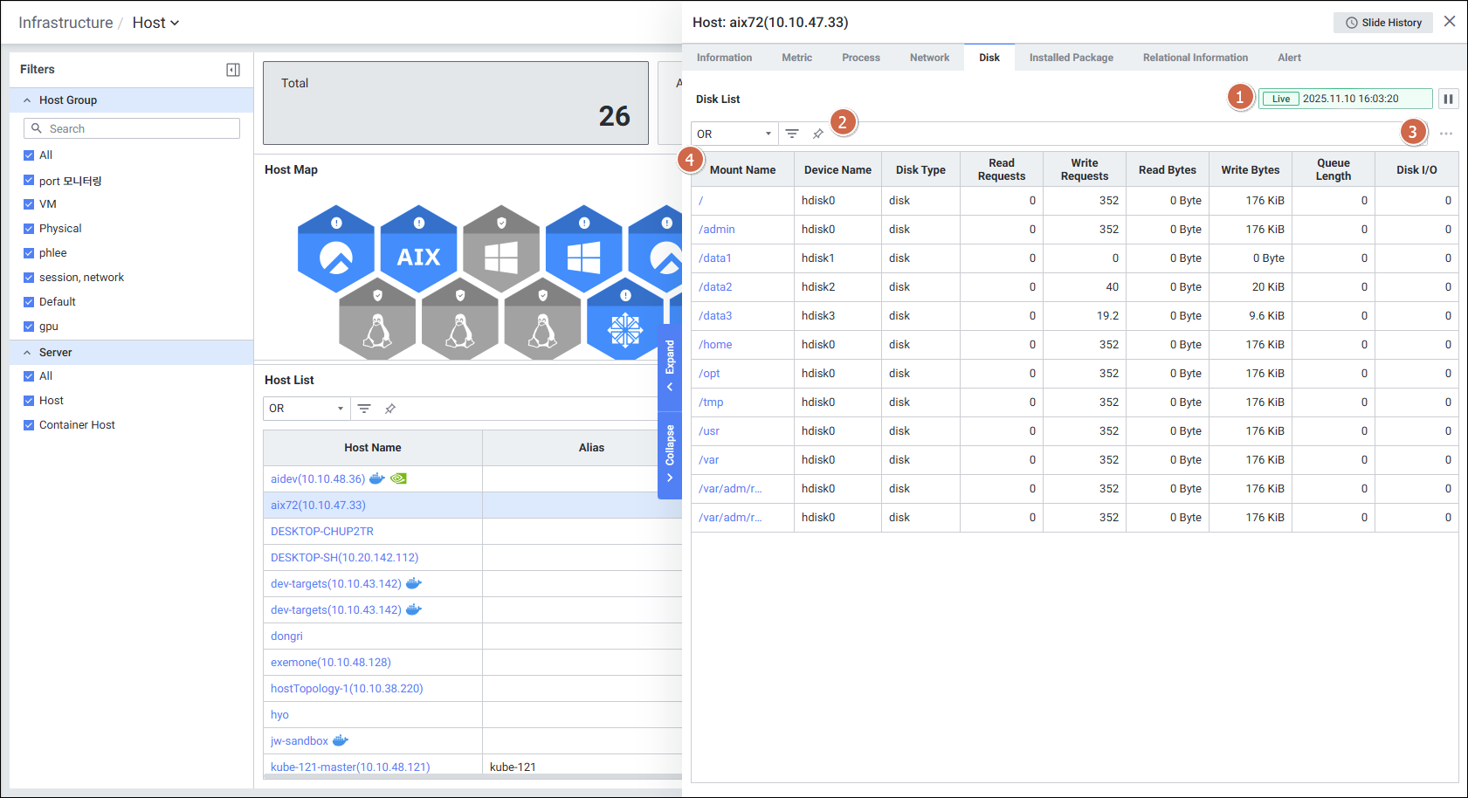This screenshot has height=798, width=1468.
Task: Click the Host List filter icon
Action: [364, 409]
